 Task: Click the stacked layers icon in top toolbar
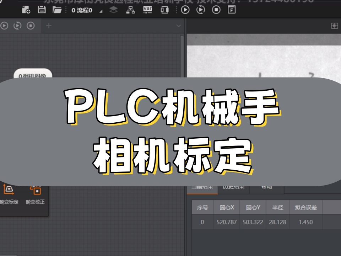113,10
